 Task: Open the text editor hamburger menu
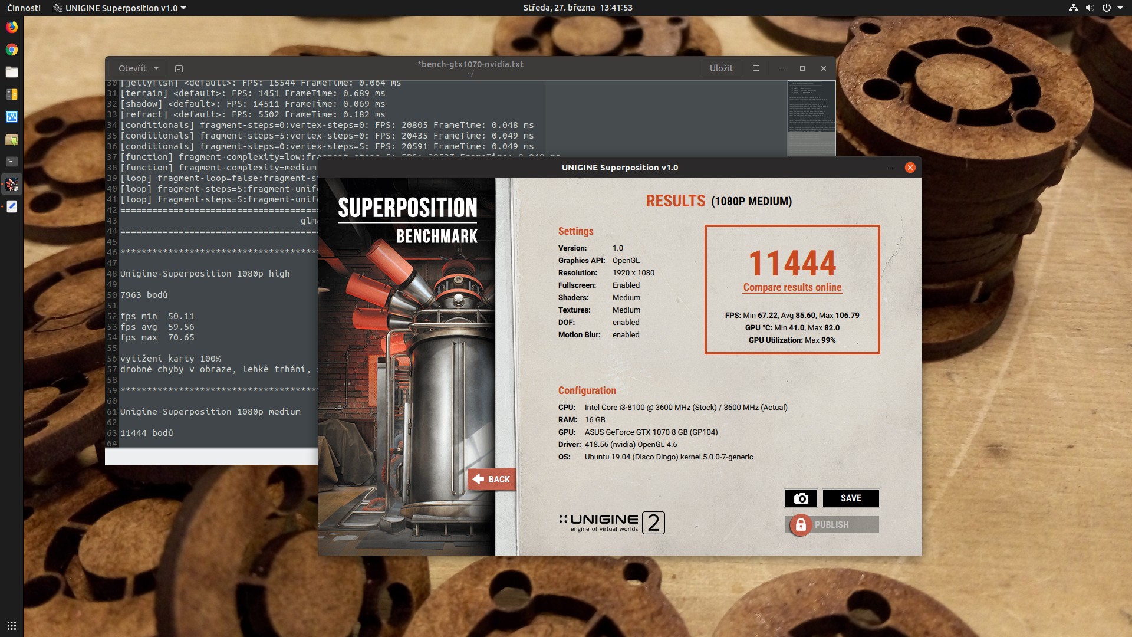755,68
